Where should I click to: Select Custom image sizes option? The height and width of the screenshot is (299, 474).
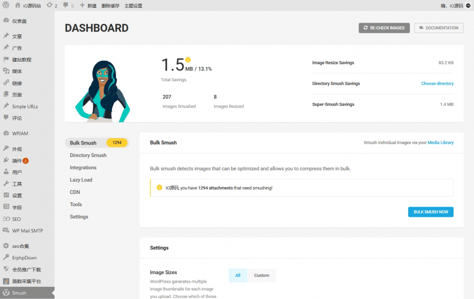(x=261, y=275)
